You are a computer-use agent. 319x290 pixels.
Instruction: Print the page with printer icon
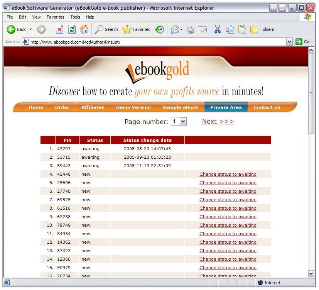(x=190, y=29)
